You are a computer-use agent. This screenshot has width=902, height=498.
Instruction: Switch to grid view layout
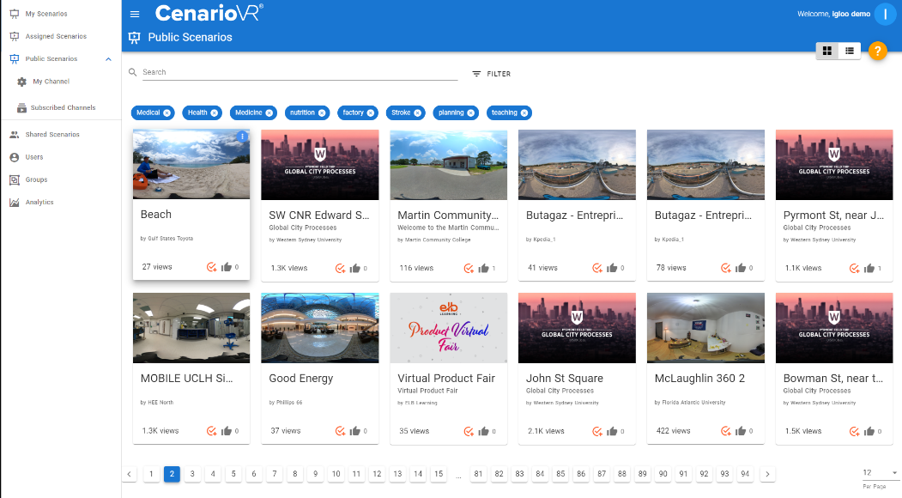click(x=827, y=51)
